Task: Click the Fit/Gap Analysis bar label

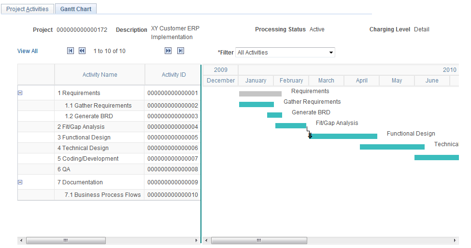Action: 337,123
